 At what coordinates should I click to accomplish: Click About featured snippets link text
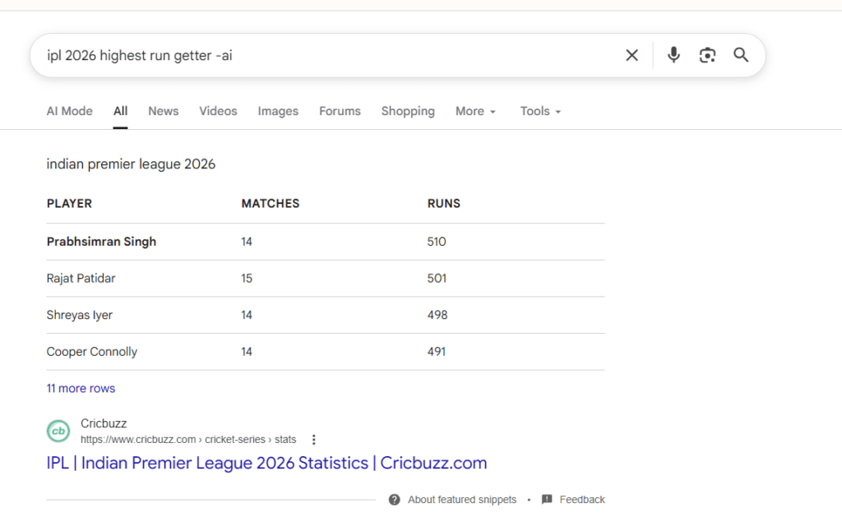(462, 500)
